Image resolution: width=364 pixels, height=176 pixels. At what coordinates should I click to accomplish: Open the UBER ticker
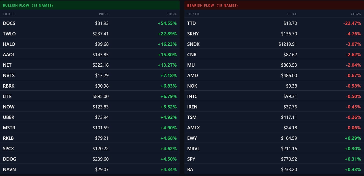tap(9, 117)
